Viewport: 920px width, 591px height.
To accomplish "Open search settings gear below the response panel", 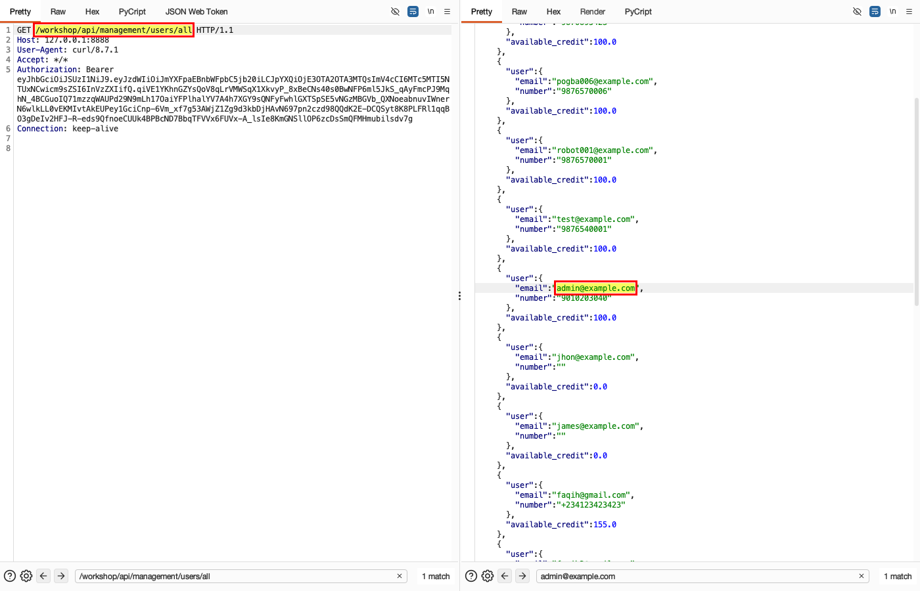I will (488, 576).
